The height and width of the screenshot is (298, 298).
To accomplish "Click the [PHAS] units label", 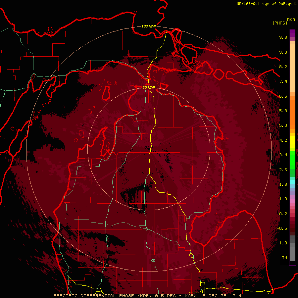I will coord(280,23).
